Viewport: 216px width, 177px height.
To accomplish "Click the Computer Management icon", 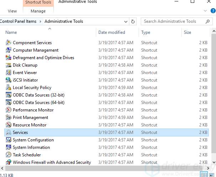I will pyautogui.click(x=9, y=50).
